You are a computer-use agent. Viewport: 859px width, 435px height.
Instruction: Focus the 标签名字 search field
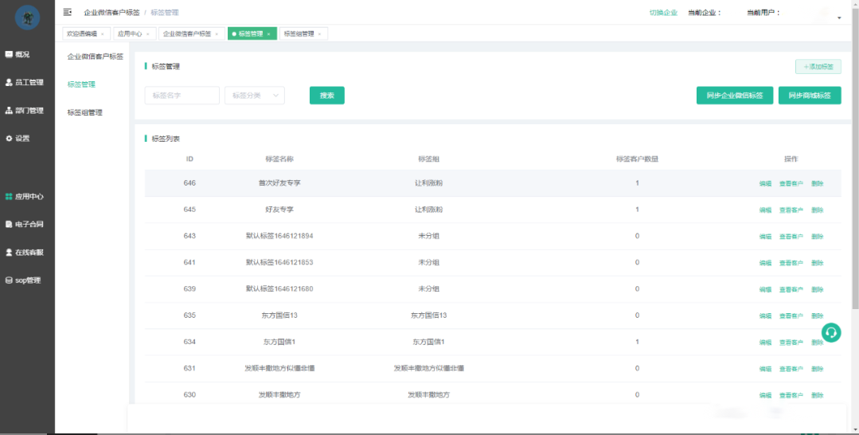[x=182, y=96]
